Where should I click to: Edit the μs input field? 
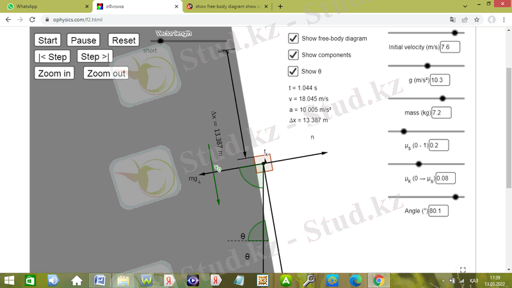tap(439, 145)
